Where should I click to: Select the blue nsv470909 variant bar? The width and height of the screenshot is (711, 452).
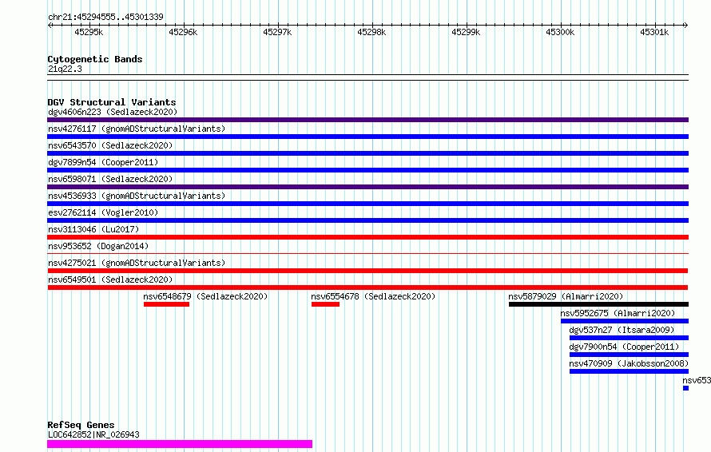(629, 371)
